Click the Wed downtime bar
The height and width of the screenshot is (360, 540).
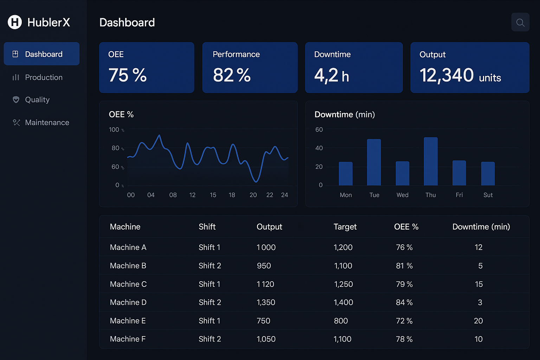tap(403, 173)
